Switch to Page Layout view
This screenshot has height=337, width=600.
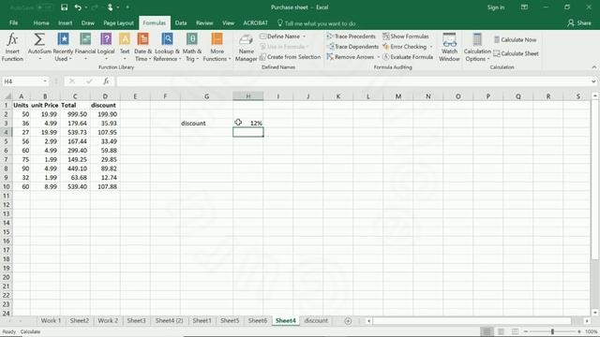pos(501,331)
